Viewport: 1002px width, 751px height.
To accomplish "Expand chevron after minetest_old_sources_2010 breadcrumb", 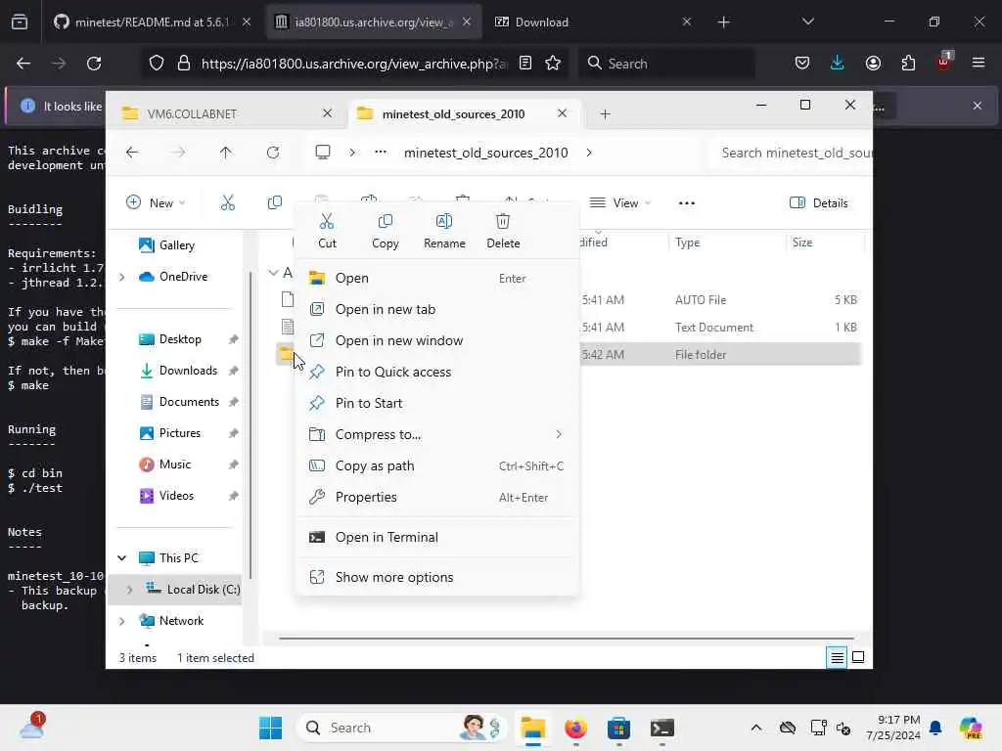I will (588, 153).
